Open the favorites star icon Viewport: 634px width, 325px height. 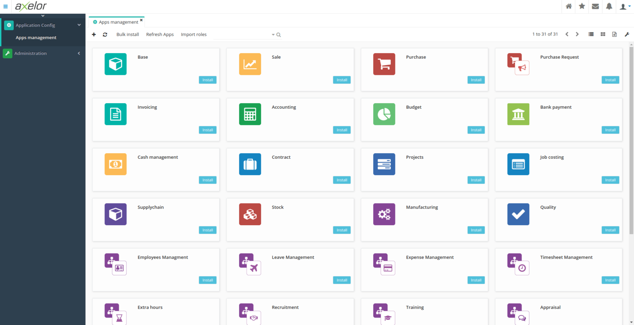(582, 6)
